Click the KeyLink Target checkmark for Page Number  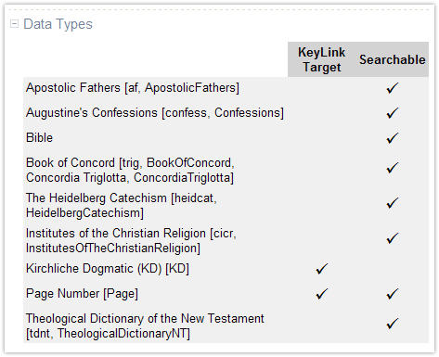(x=322, y=294)
